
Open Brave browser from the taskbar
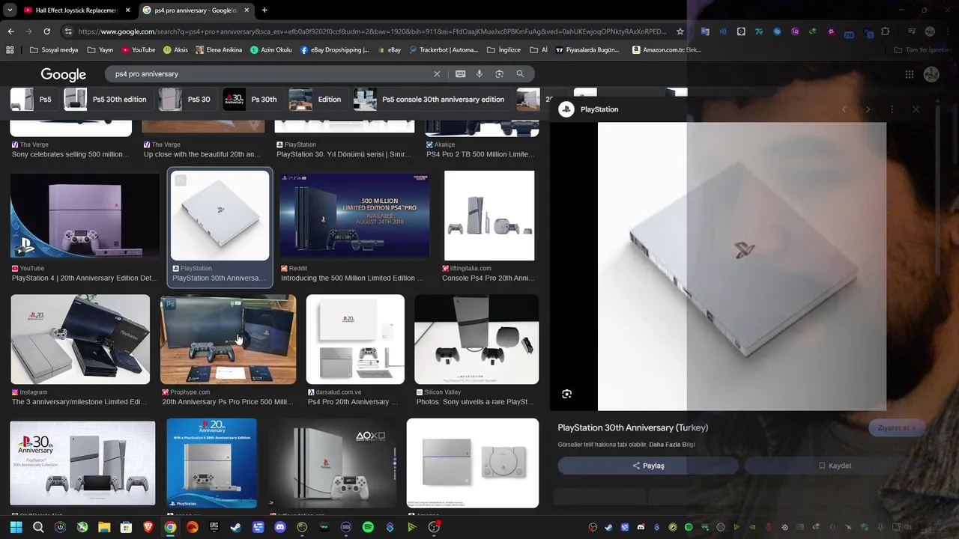(x=148, y=527)
